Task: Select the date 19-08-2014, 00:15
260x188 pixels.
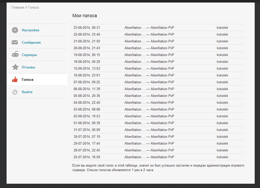Action: [87, 55]
